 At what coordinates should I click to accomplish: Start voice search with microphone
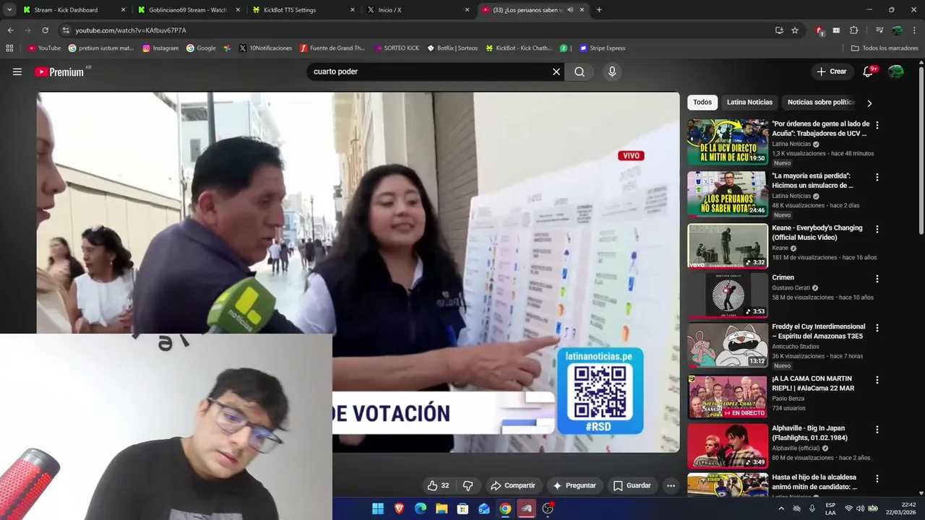(612, 71)
